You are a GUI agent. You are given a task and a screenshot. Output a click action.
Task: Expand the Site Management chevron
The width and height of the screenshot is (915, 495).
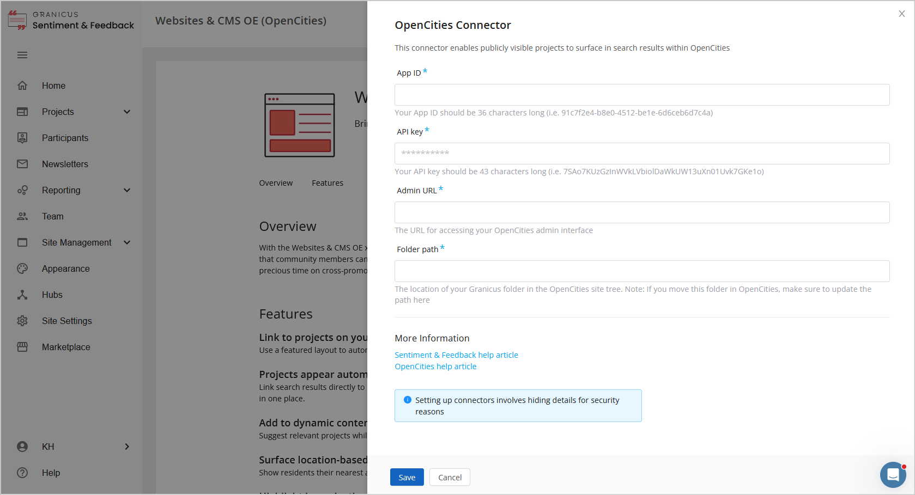click(x=127, y=242)
